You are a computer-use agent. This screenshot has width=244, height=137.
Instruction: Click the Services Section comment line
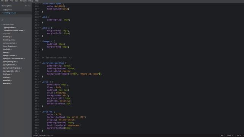(x=57, y=57)
